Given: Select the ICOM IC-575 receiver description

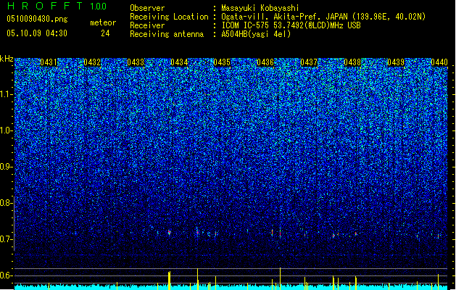Looking at the screenshot, I should point(291,25).
